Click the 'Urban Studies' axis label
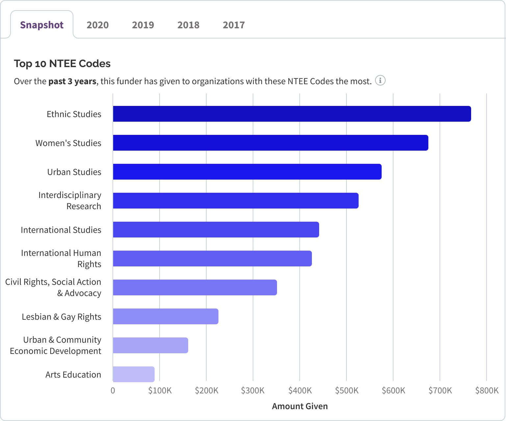Screen dimensions: 506x421 pos(74,172)
